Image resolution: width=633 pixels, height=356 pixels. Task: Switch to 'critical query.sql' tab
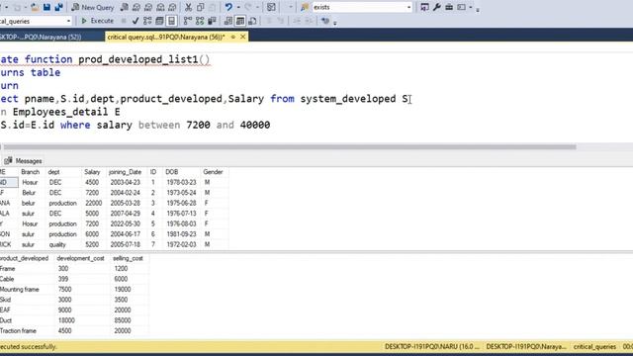[166, 37]
